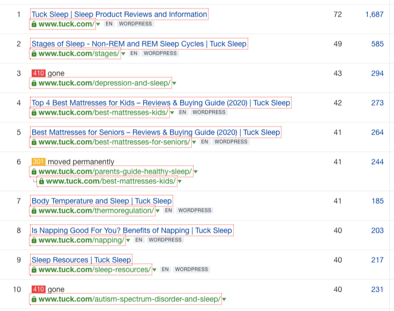Open the /autism-spectrum-disorder-and-sleep/ URL
The width and height of the screenshot is (394, 311).
tap(129, 299)
